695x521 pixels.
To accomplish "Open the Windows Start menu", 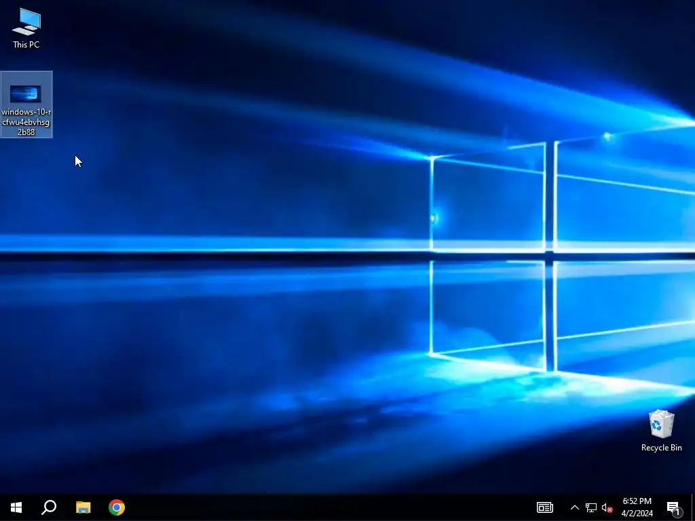I will coord(16,507).
